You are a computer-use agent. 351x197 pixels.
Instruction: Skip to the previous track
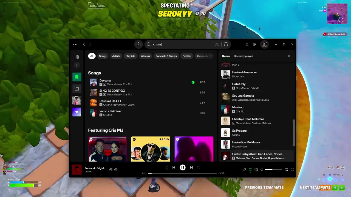[x=174, y=167]
